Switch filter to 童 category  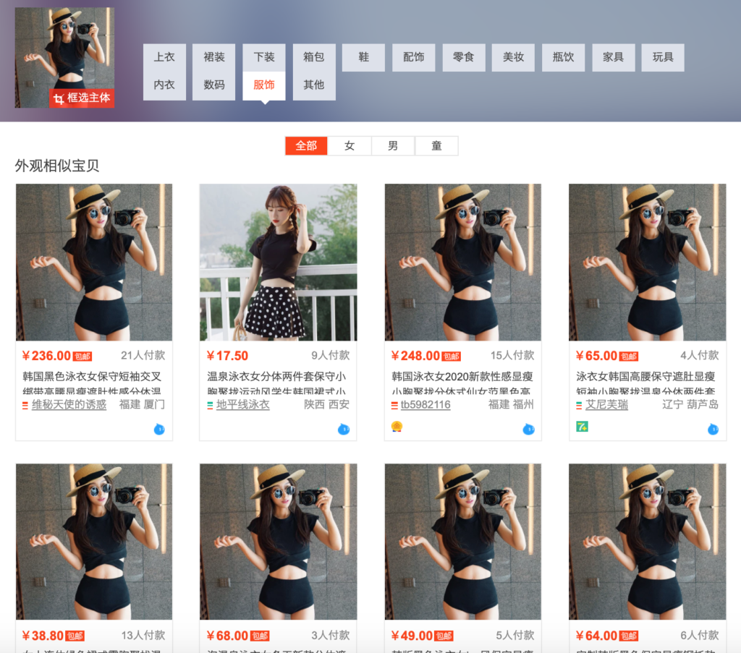(436, 145)
